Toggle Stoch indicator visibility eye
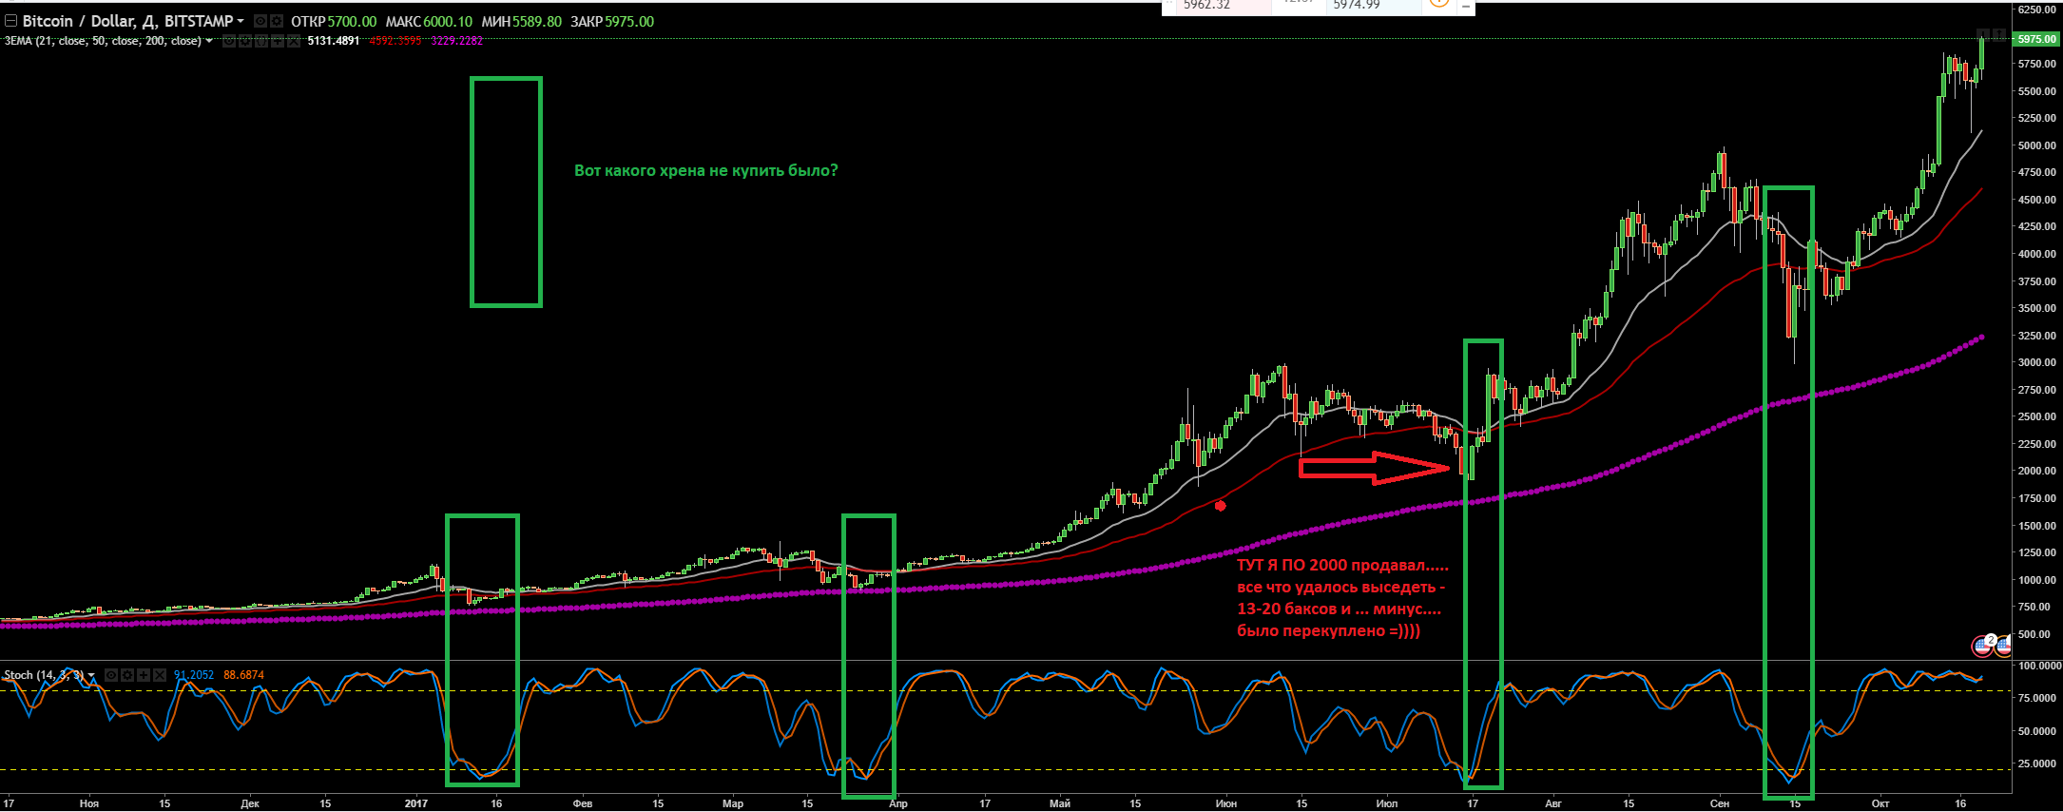 pos(111,675)
